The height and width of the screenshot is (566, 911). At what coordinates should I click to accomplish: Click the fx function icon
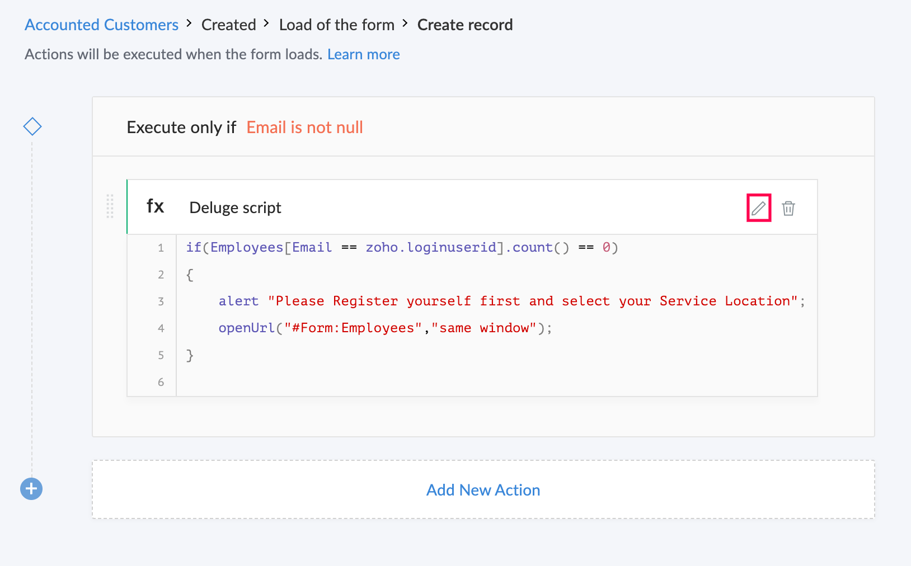(x=155, y=206)
